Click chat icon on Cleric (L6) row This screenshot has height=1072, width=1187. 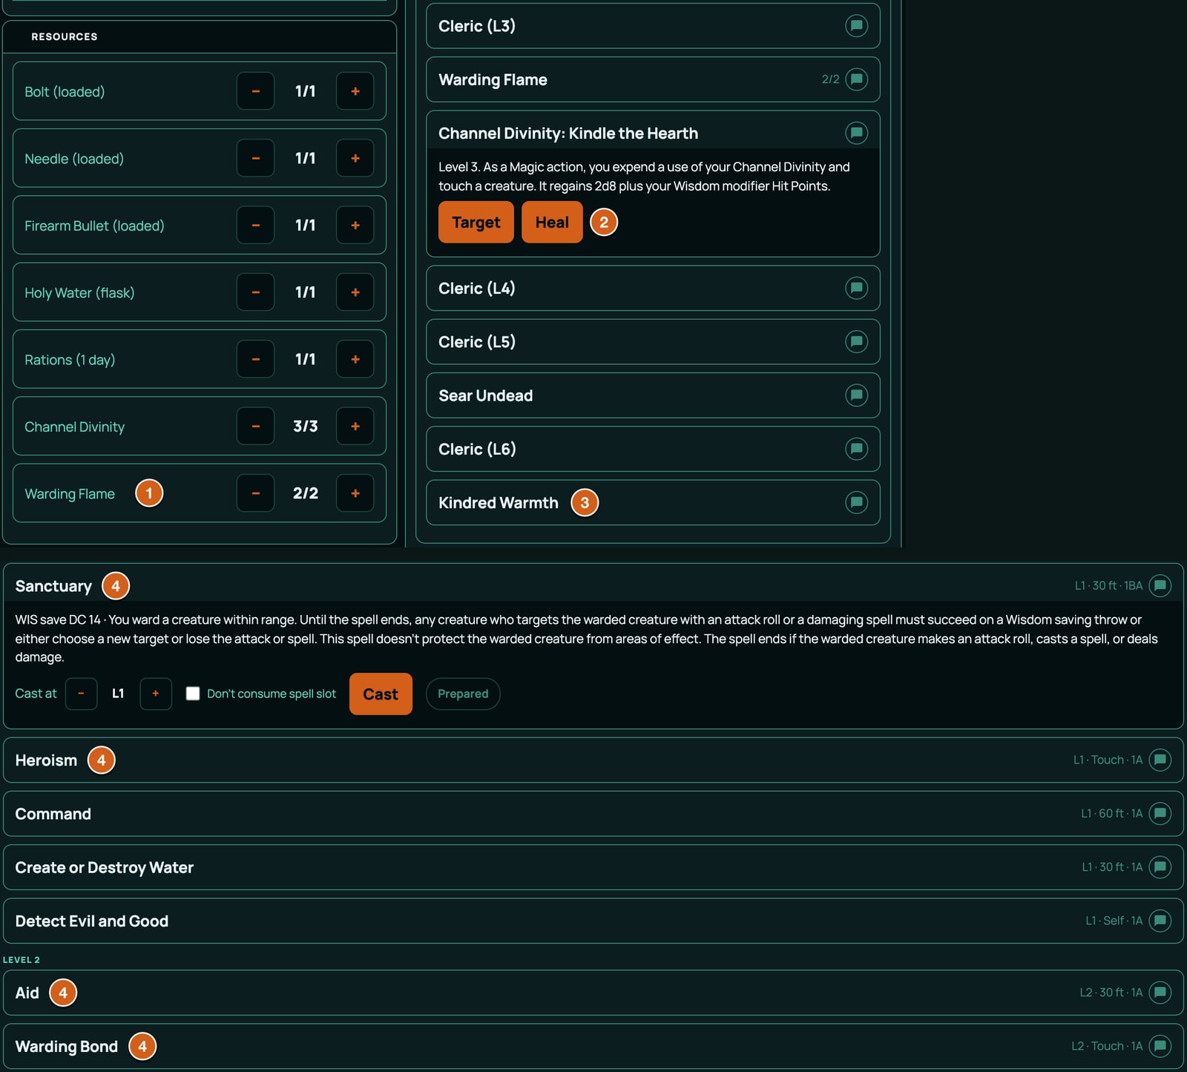tap(856, 449)
